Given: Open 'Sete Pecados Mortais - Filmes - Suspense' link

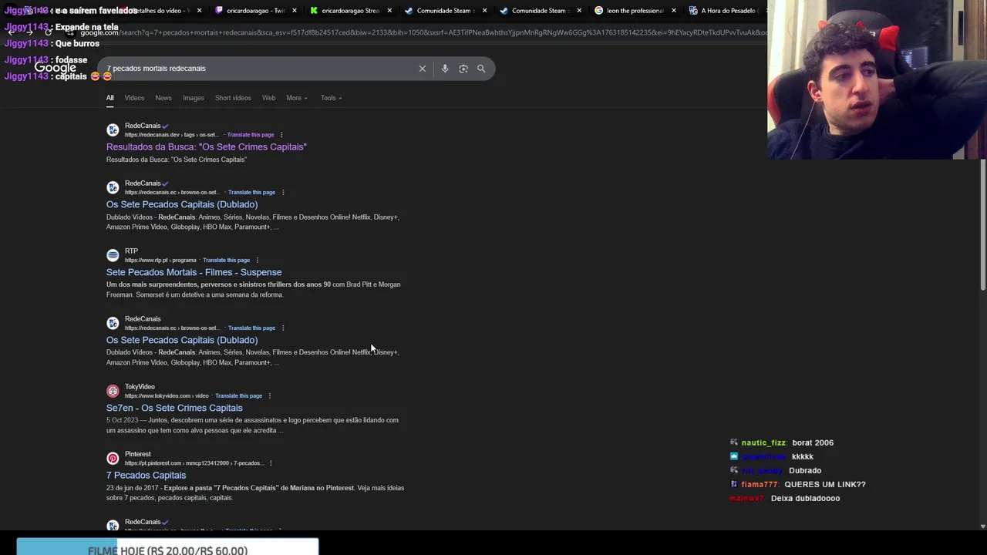Looking at the screenshot, I should [x=194, y=272].
